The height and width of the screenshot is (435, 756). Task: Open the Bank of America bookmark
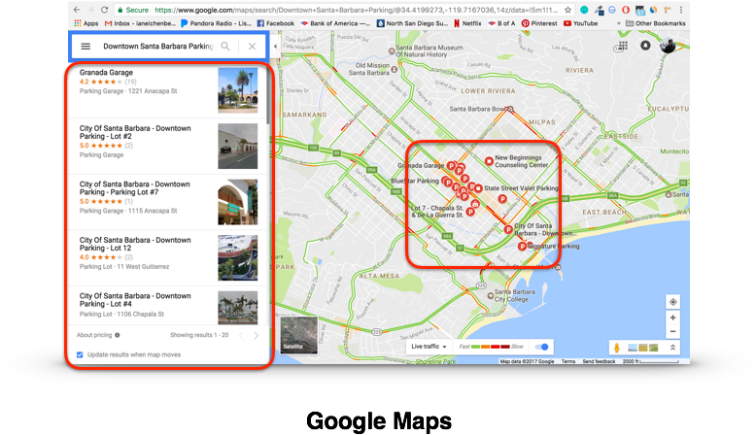coord(335,23)
